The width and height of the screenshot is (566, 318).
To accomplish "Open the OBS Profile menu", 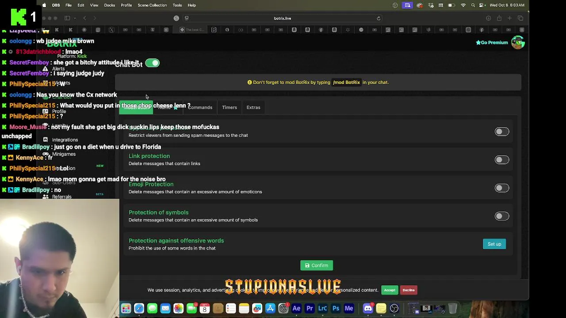I will click(126, 5).
